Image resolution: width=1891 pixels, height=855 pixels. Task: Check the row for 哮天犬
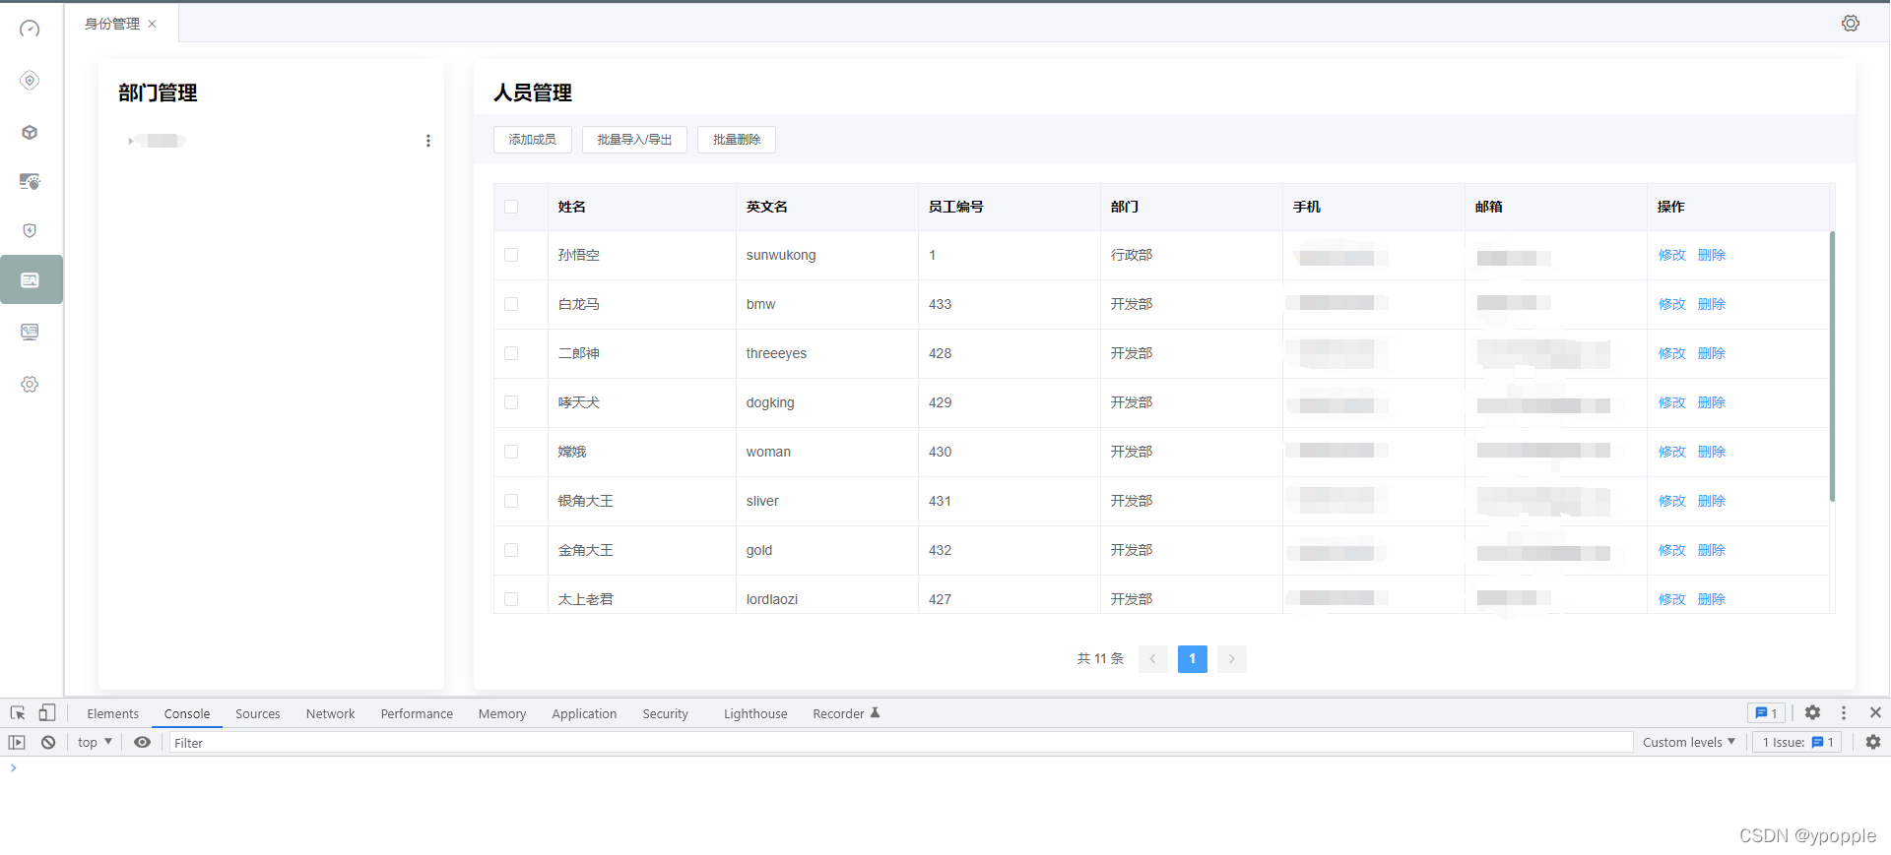(x=511, y=402)
